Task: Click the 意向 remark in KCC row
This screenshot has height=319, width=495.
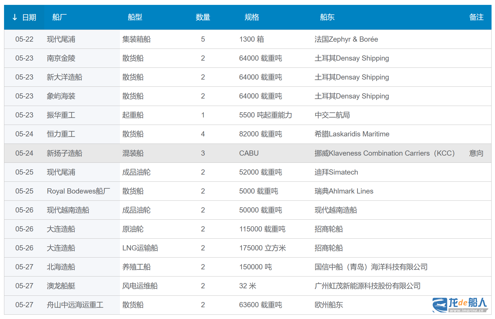Action: (x=476, y=153)
